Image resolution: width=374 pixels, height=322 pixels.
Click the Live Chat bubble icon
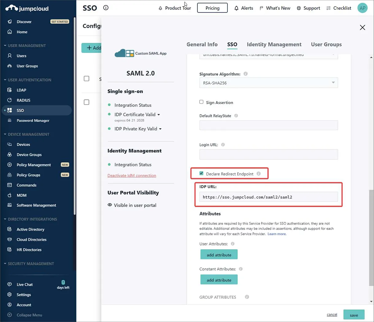(x=10, y=284)
